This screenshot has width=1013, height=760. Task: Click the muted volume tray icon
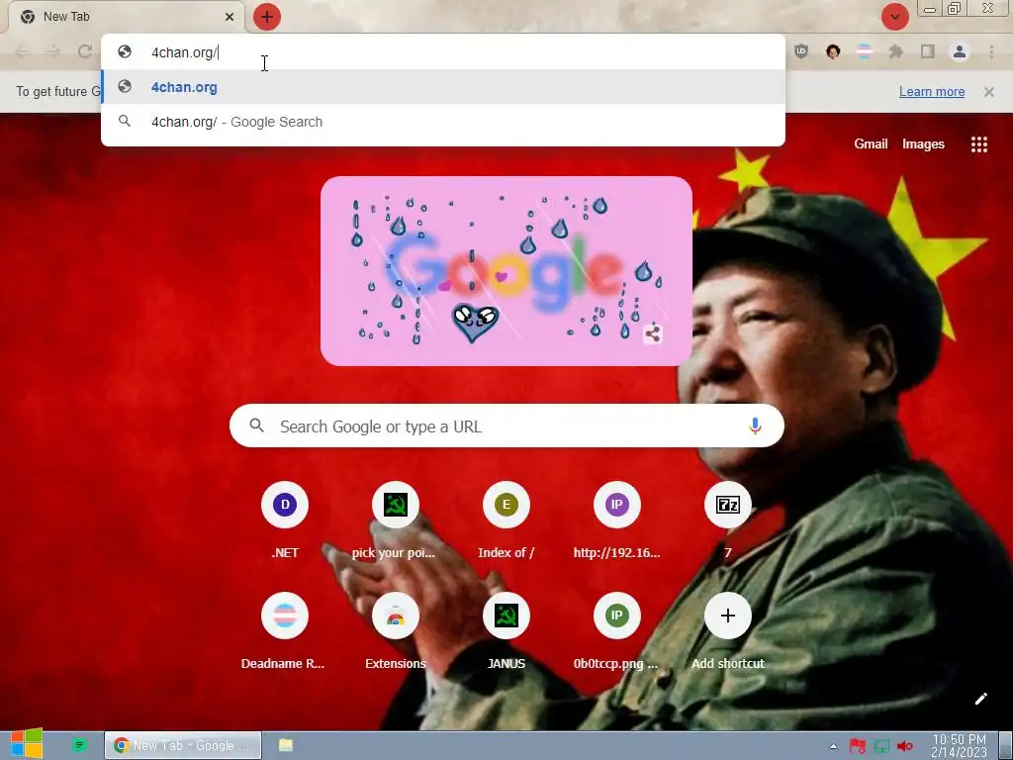905,746
